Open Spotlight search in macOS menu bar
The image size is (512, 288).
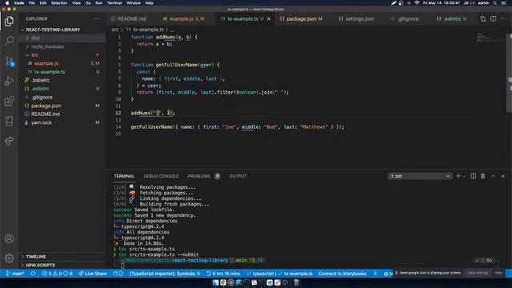495,3
